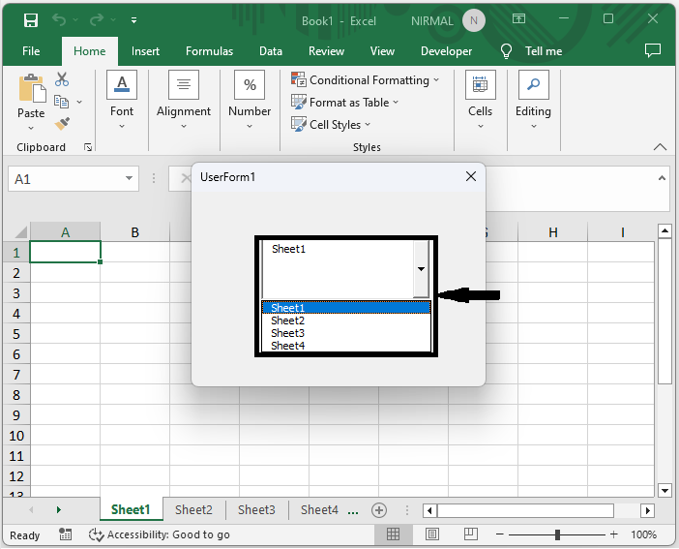Click the Paste clipboard icon
The width and height of the screenshot is (679, 549).
point(32,89)
